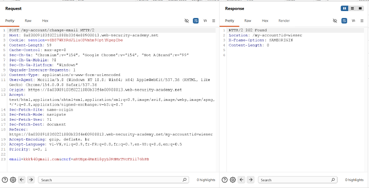The height and width of the screenshot is (188, 369).
Task: Toggle word wrap icon in Request panel
Action: pyautogui.click(x=196, y=21)
